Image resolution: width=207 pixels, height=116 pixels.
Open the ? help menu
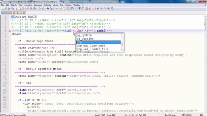(83, 5)
